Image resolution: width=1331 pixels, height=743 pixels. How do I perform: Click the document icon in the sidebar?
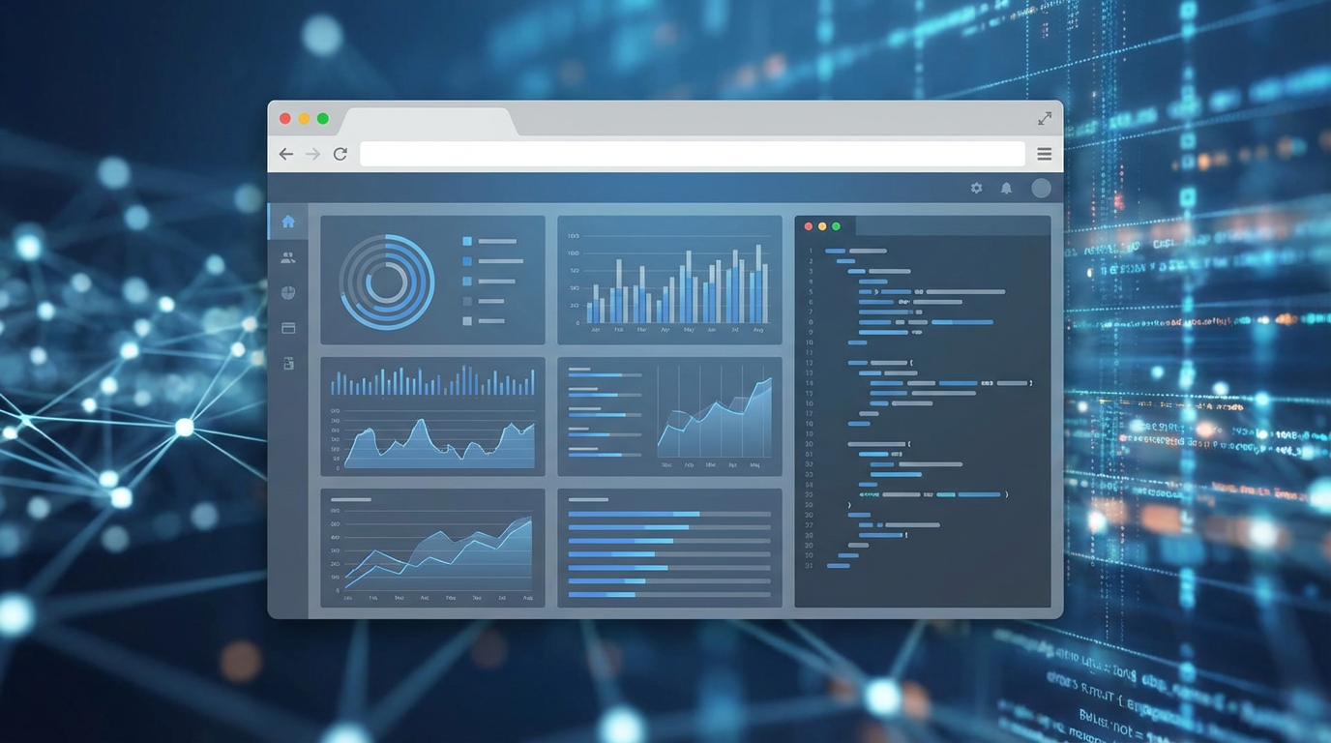(288, 364)
